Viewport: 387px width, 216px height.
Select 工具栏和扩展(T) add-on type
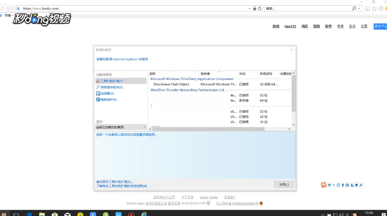(x=121, y=81)
